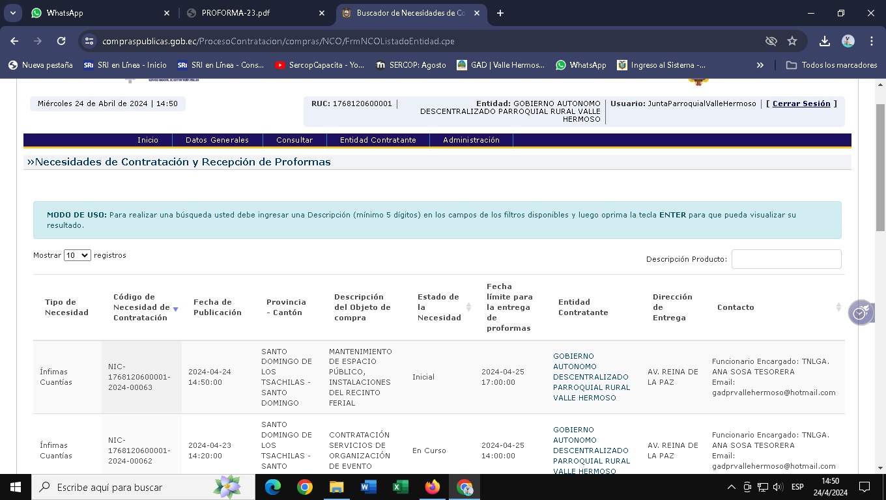The image size is (886, 500).
Task: Click the floating clock widget icon
Action: click(x=860, y=312)
